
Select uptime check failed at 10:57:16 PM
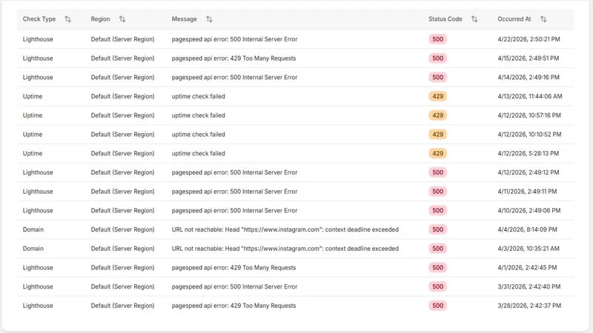coord(198,115)
